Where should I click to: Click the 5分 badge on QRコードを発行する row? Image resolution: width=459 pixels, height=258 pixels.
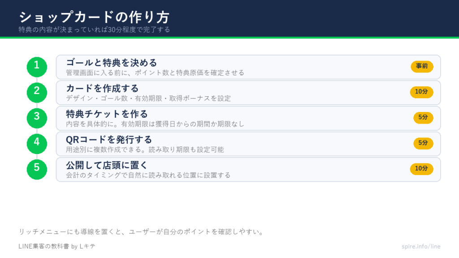pyautogui.click(x=423, y=143)
